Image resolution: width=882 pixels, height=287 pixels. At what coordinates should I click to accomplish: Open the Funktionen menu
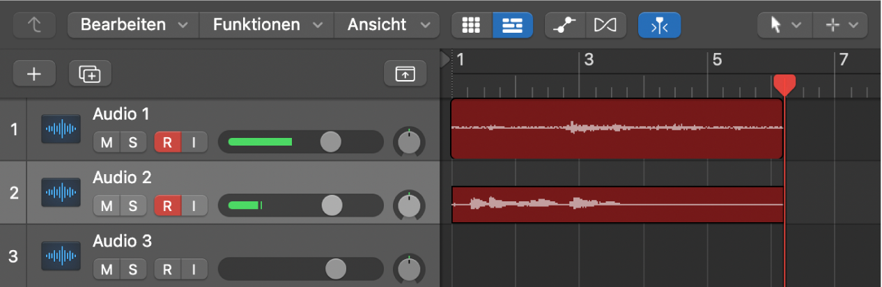[267, 25]
